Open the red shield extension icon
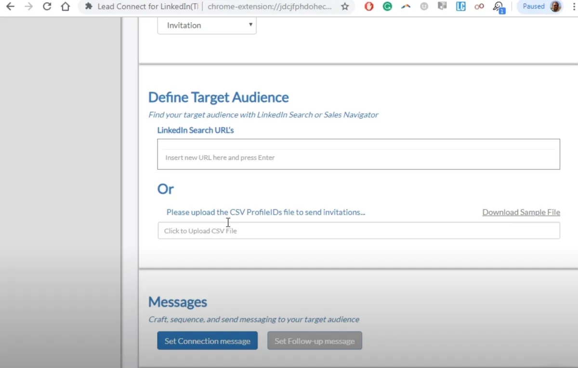The height and width of the screenshot is (368, 578). tap(369, 7)
